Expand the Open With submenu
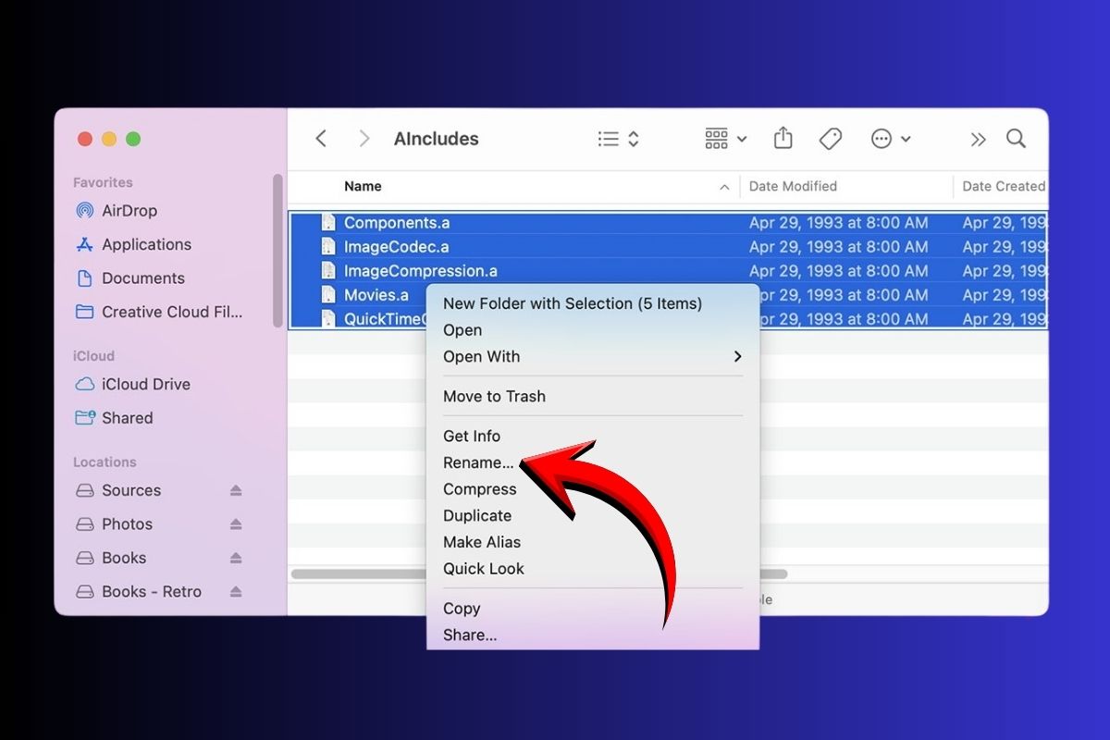 pos(737,357)
